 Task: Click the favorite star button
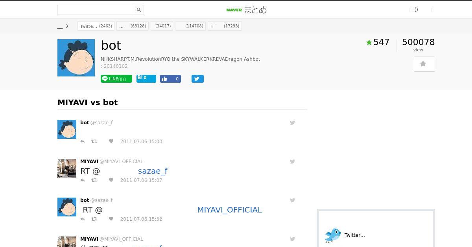point(424,64)
